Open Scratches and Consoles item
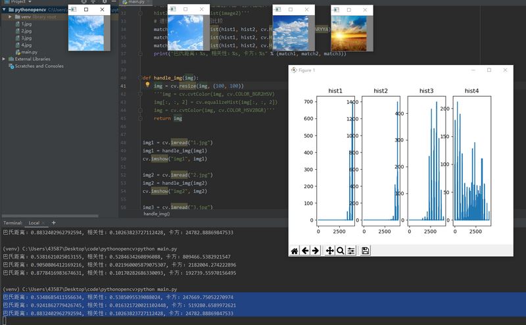This screenshot has width=526, height=325. point(39,66)
